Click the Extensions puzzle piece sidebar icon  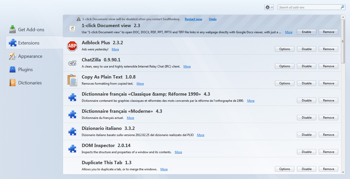pos(13,43)
